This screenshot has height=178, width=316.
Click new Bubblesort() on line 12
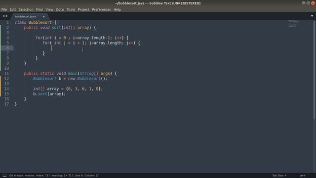[x=87, y=79]
